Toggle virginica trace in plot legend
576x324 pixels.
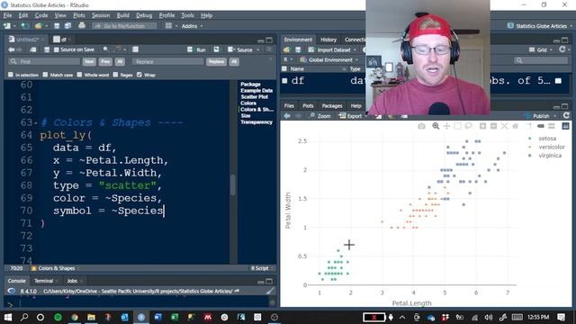click(x=545, y=156)
